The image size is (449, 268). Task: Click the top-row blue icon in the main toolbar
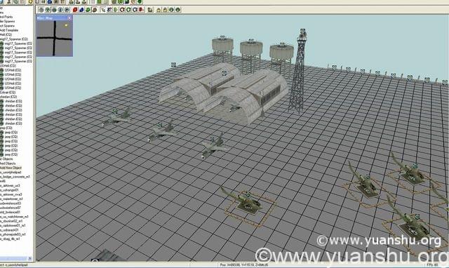[50, 1]
